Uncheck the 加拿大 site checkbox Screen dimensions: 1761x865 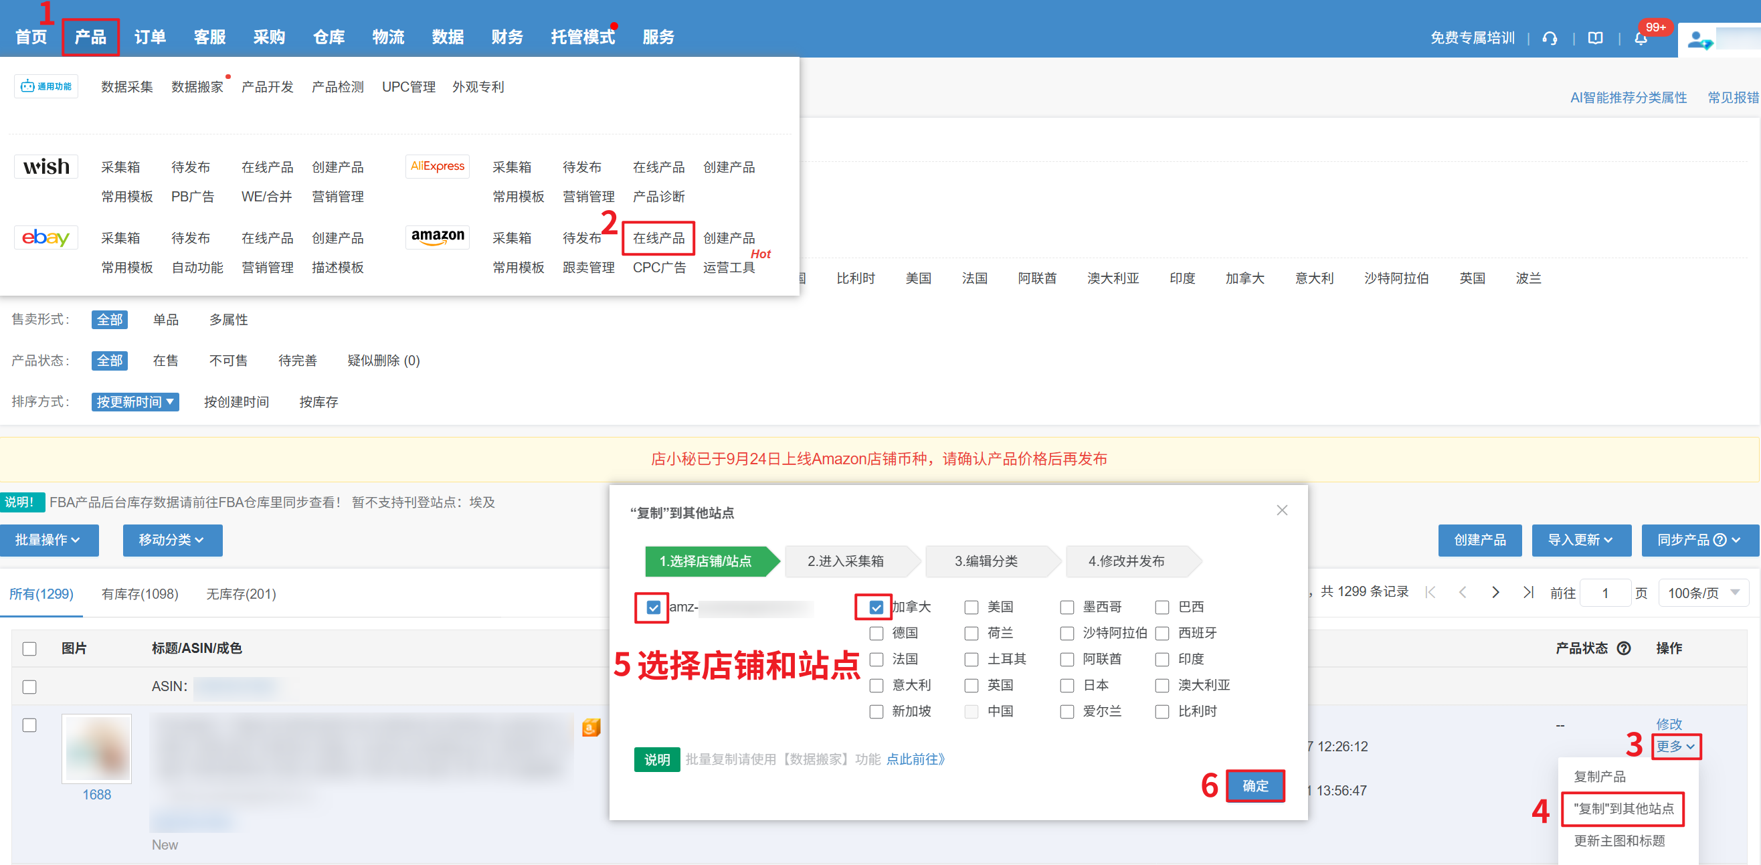click(x=876, y=607)
